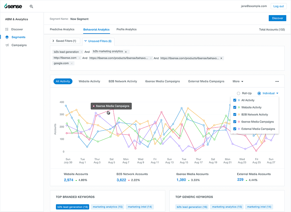Uncheck the Website Activity checkbox
The image size is (291, 212).
(235, 107)
